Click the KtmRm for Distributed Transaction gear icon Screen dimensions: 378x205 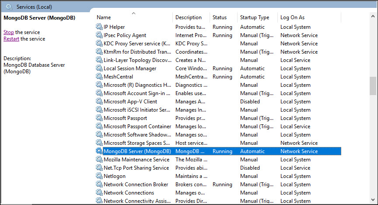[x=99, y=51]
